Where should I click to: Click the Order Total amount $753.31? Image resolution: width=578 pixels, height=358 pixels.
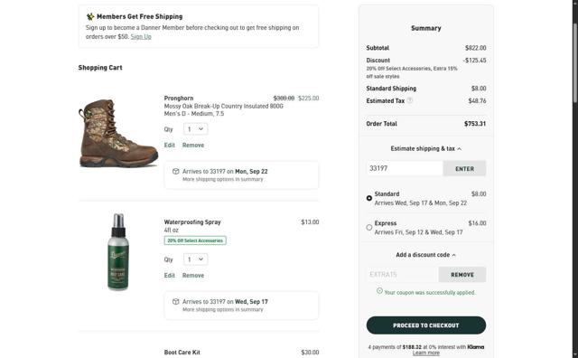475,124
